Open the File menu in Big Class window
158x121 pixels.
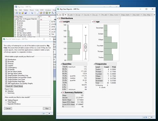(x=16, y=10)
